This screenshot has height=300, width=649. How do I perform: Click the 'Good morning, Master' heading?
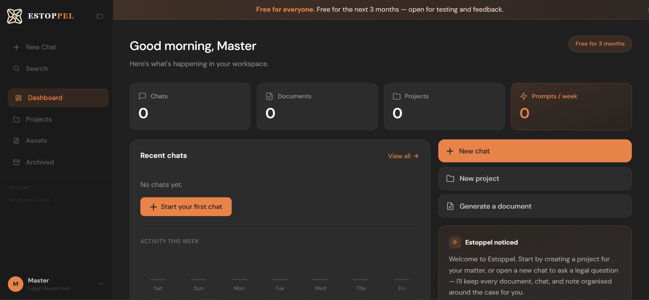tap(193, 46)
